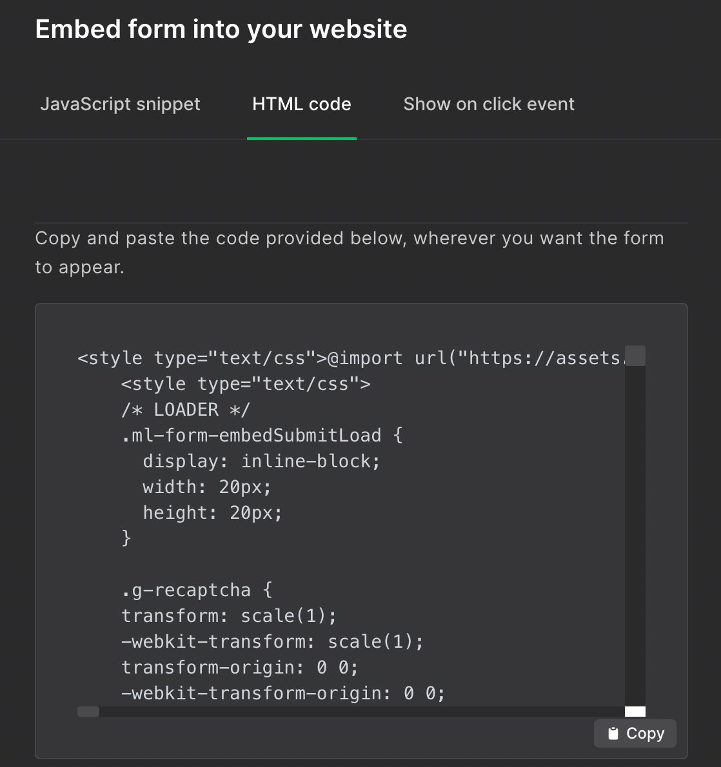
Task: Click the middle of the horizontal scrollbar track
Action: tap(351, 712)
